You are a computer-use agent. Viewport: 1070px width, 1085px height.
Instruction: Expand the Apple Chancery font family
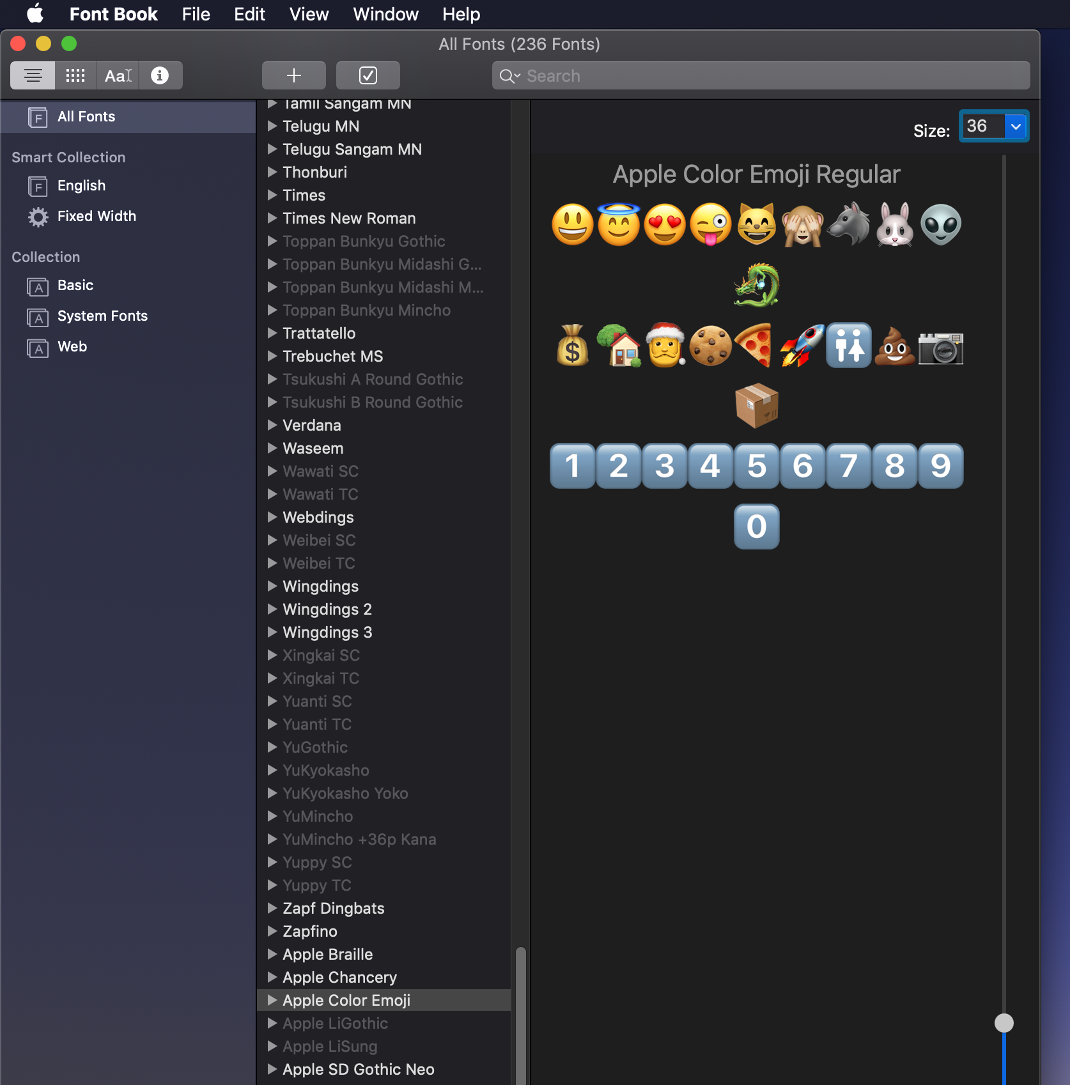tap(272, 977)
